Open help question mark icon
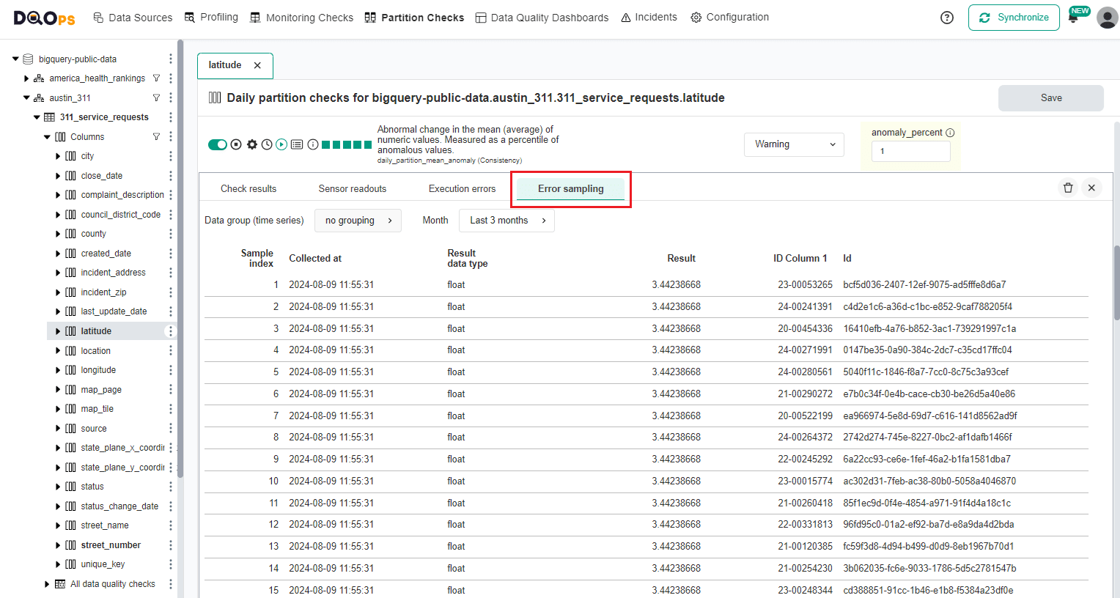This screenshot has width=1120, height=598. pos(947,18)
